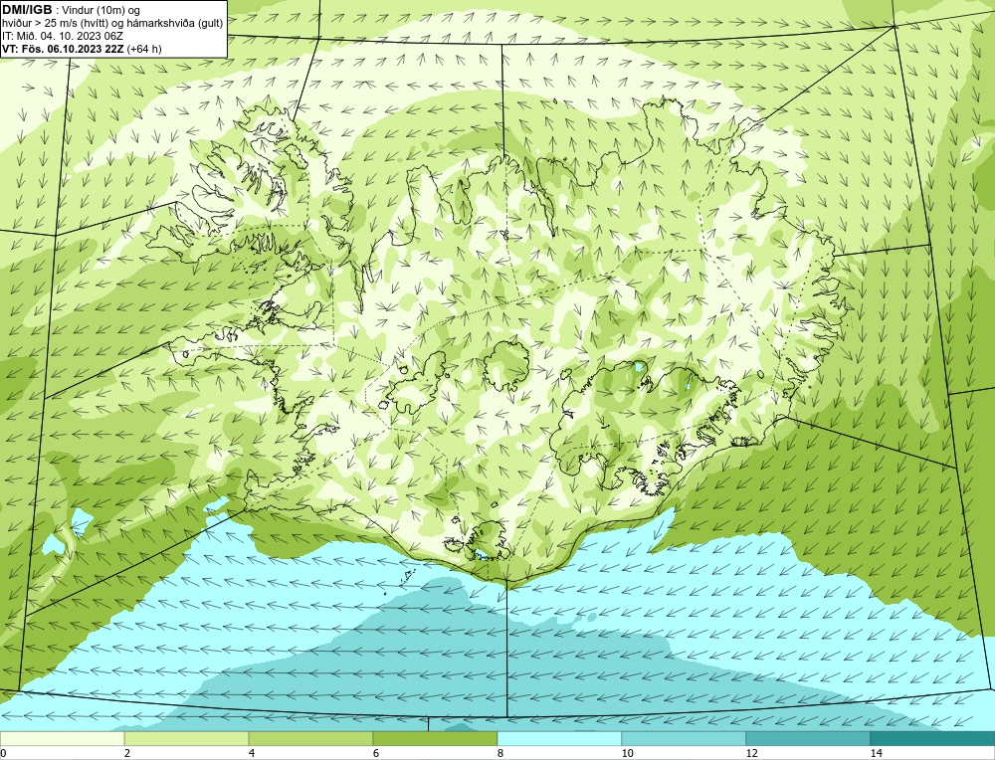This screenshot has height=760, width=995.
Task: Click the legend label '8'
Action: (500, 753)
